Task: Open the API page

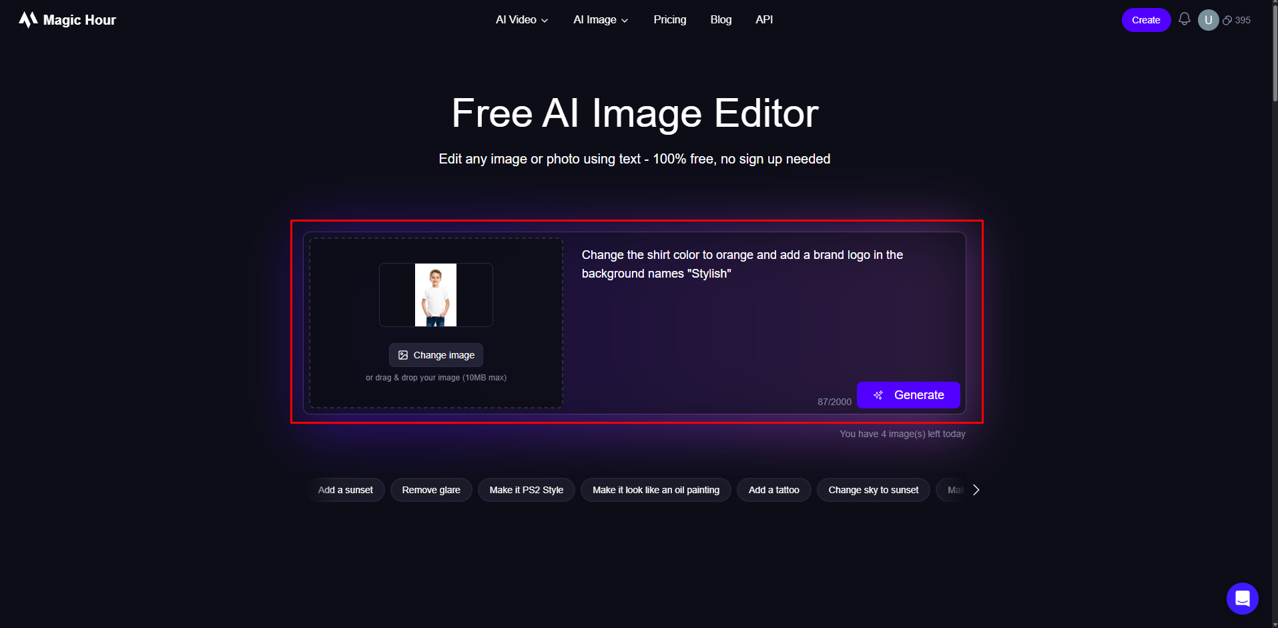Action: click(763, 19)
